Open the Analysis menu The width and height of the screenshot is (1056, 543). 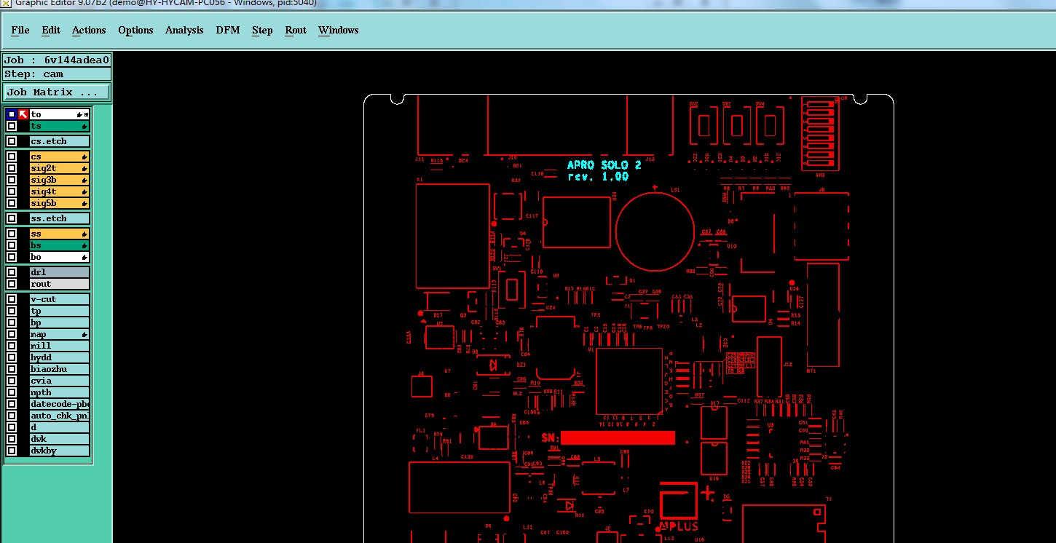click(x=184, y=30)
